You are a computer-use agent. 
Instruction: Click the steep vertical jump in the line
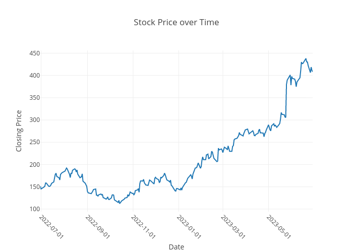[286, 101]
